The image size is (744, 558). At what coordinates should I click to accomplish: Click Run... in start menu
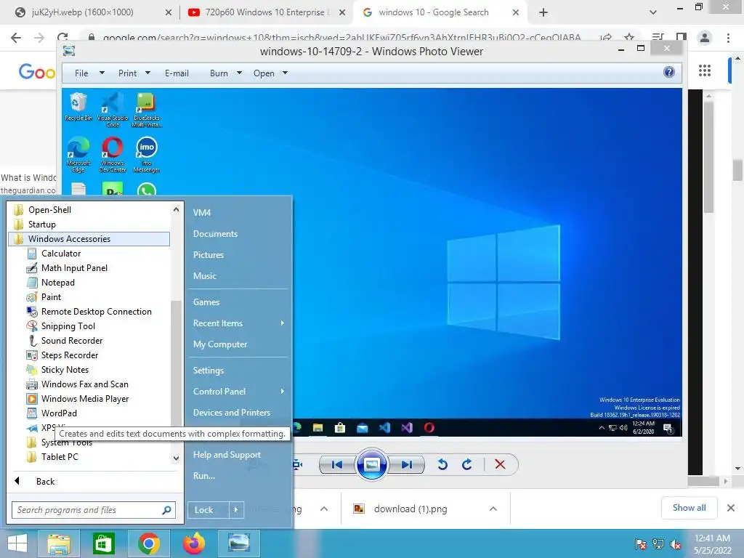pos(203,476)
